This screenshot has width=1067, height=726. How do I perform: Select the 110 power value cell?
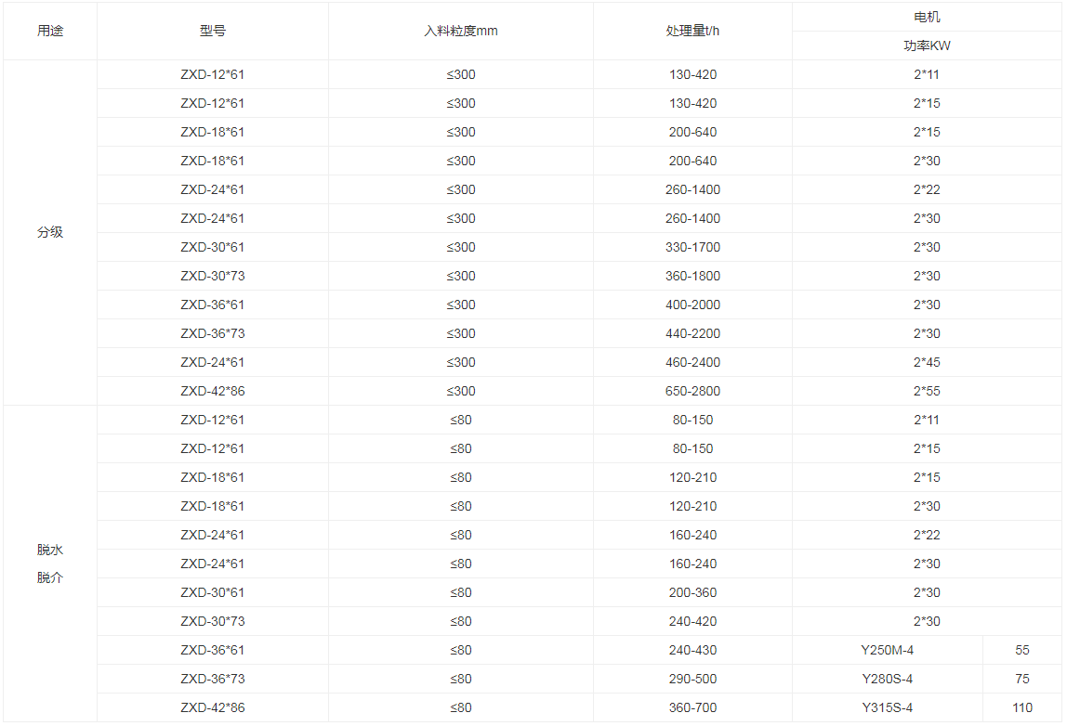pos(1022,707)
